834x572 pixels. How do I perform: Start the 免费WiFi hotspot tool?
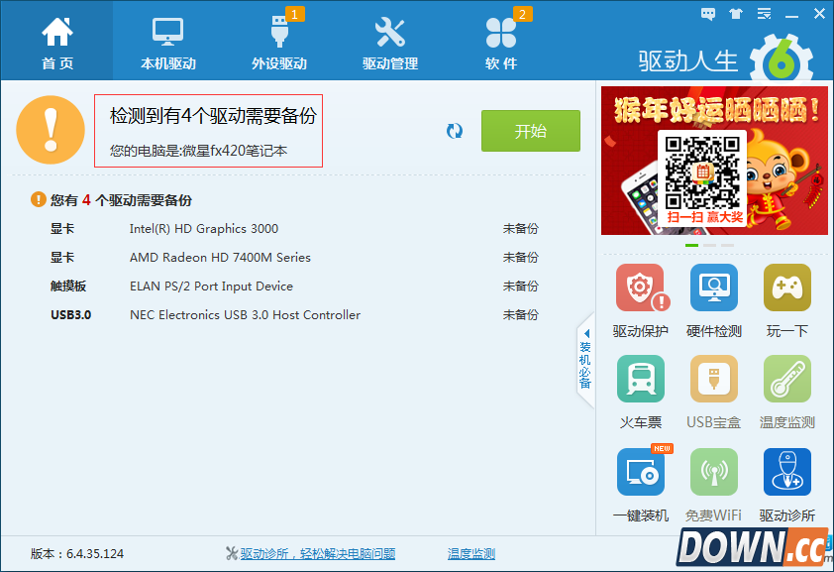pyautogui.click(x=713, y=472)
